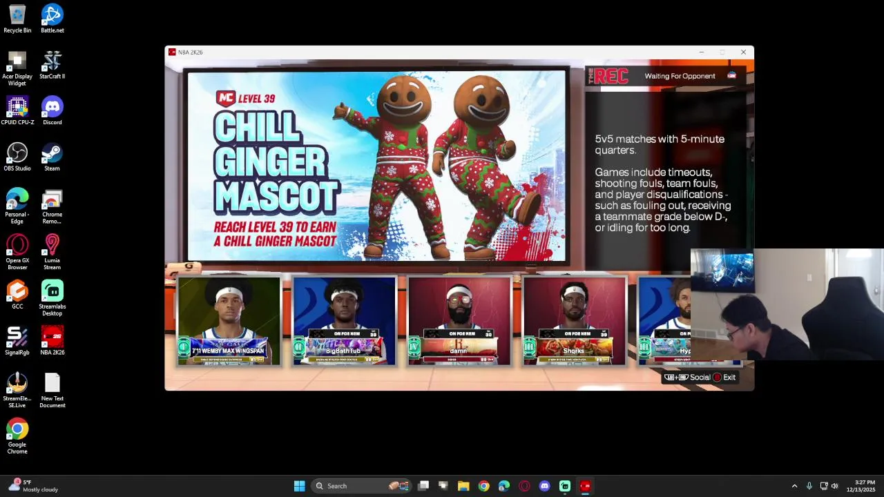Open File Explorer from the taskbar
The width and height of the screenshot is (884, 497).
463,486
